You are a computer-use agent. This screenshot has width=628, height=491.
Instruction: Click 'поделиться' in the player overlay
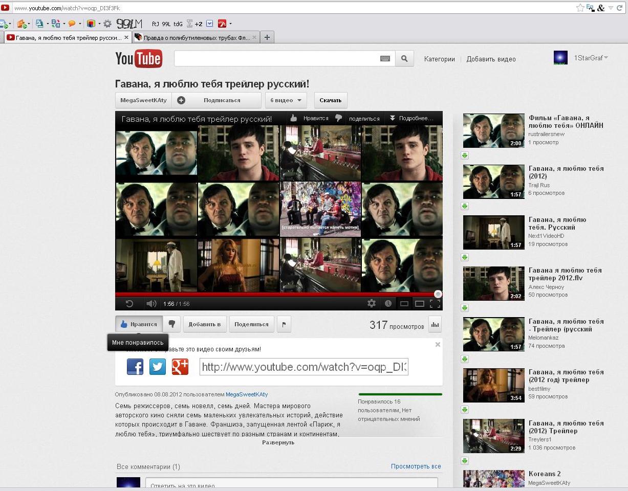[x=364, y=118]
